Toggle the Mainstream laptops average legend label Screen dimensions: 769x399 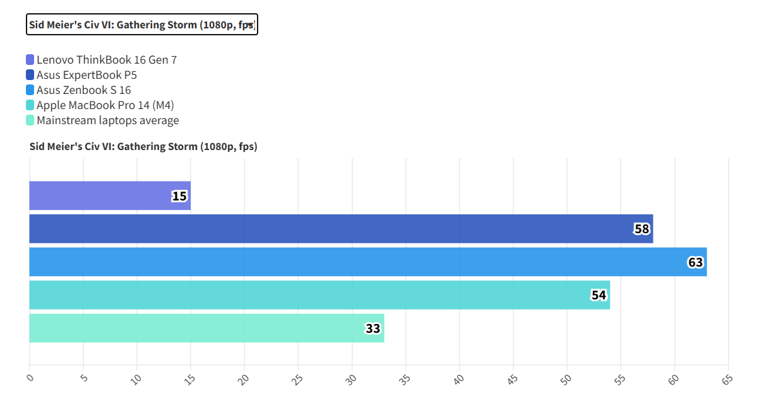tap(108, 120)
